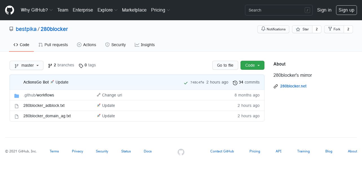Focus the Search input field
Viewport: 362px width, 169px height.
[279, 10]
